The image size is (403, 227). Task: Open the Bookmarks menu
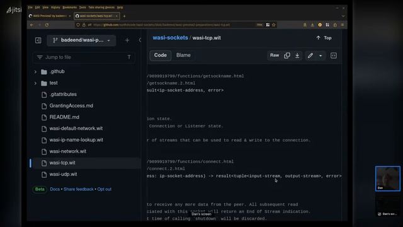tap(70, 8)
